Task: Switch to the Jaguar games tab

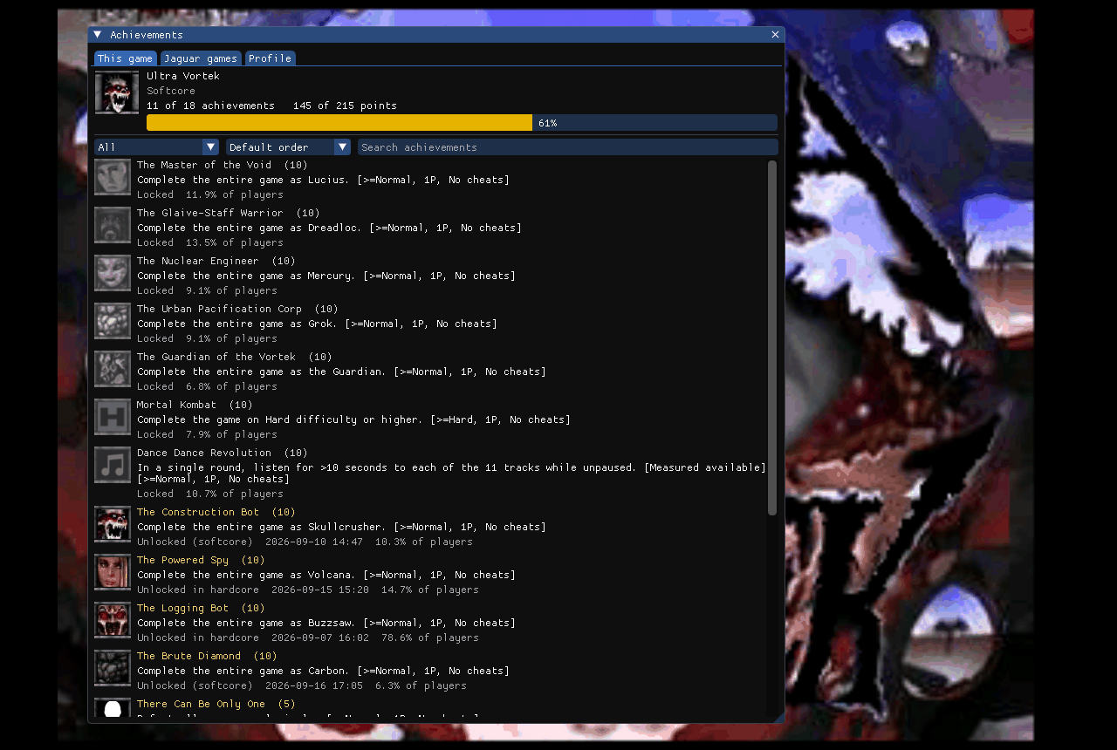Action: (x=201, y=58)
